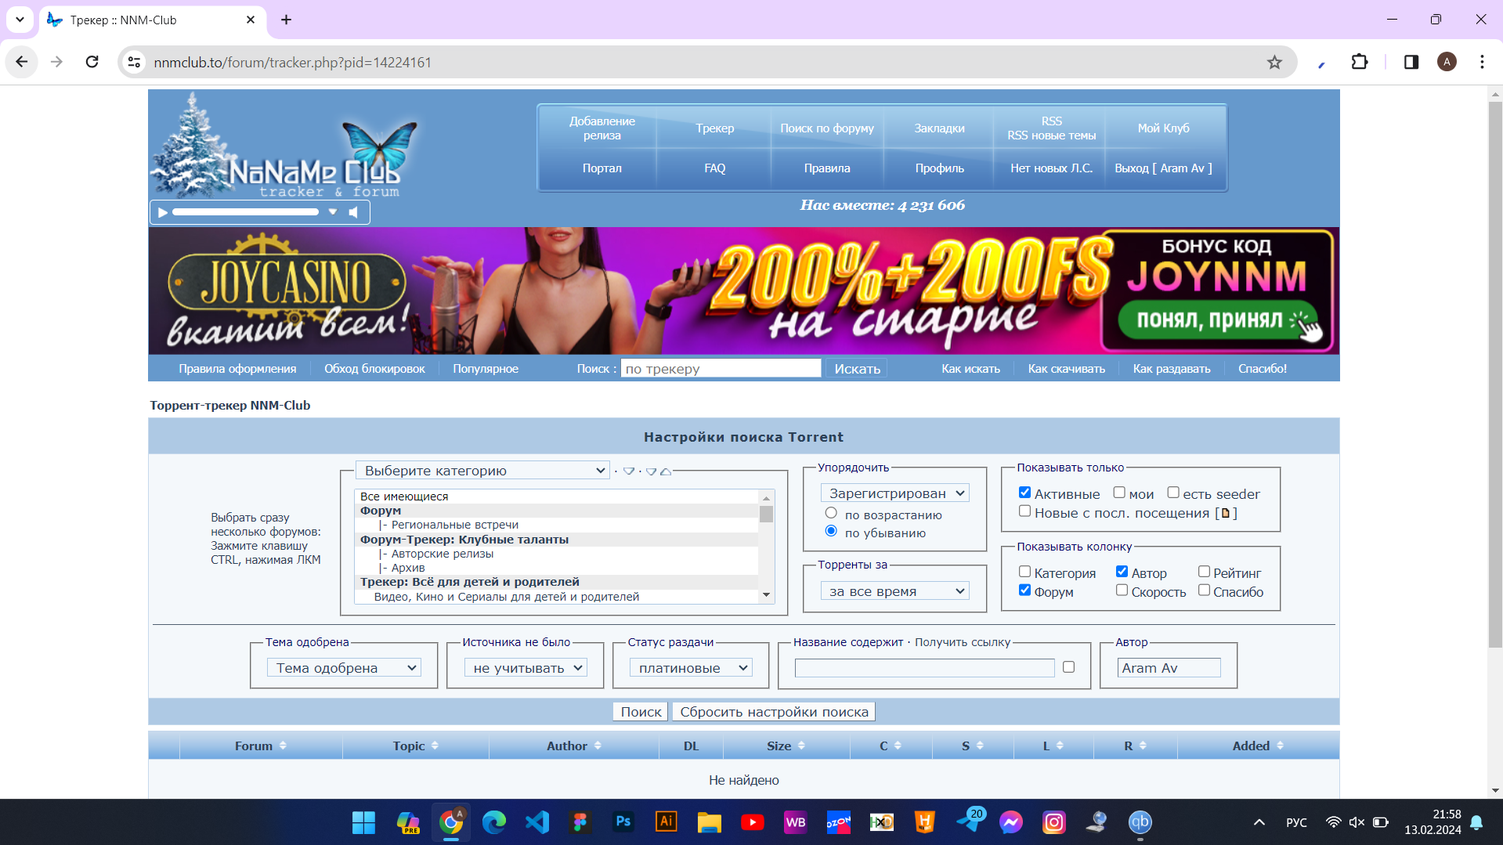The image size is (1503, 845).
Task: Uncheck the Активные checkbox
Action: tap(1024, 493)
